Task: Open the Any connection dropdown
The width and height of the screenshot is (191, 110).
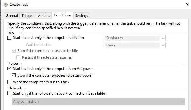Action: (x=98, y=101)
